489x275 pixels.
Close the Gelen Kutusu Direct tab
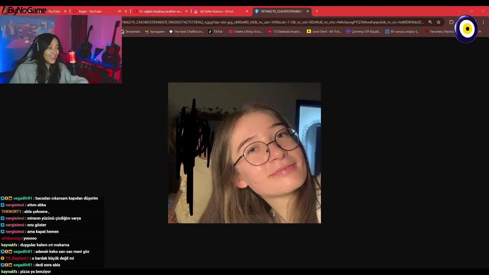[247, 11]
